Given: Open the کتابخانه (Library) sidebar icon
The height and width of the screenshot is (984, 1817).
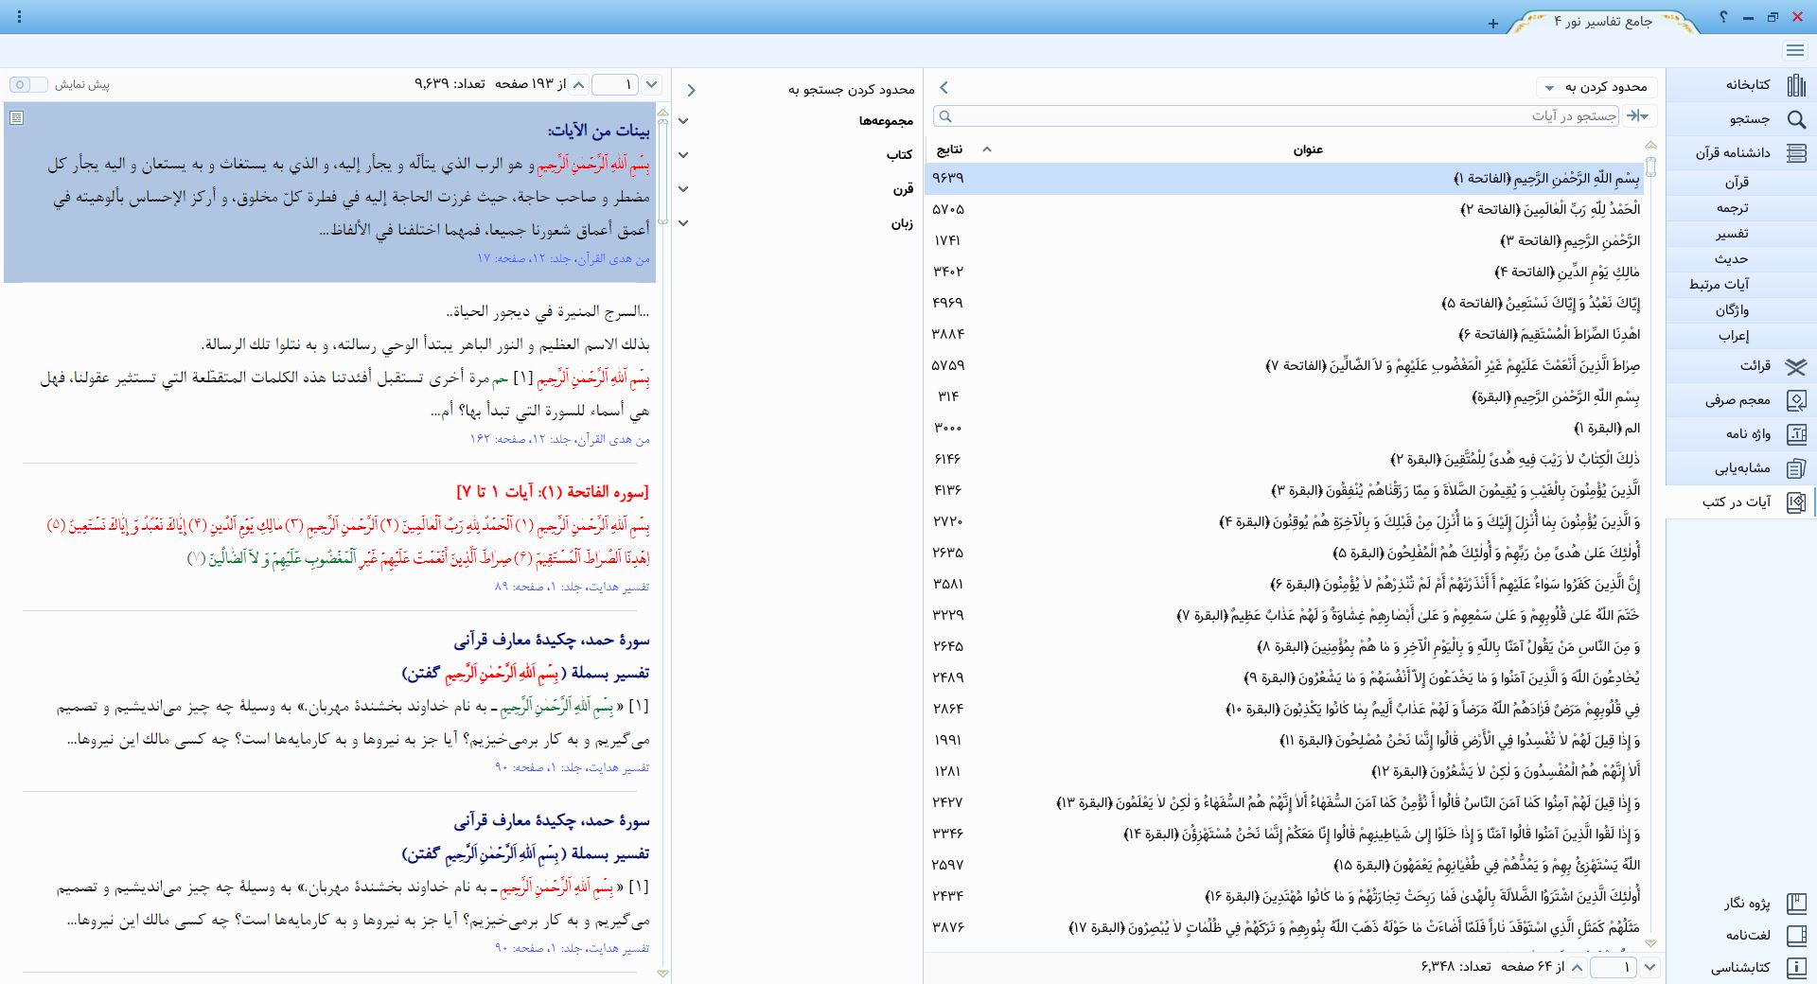Looking at the screenshot, I should coord(1795,85).
